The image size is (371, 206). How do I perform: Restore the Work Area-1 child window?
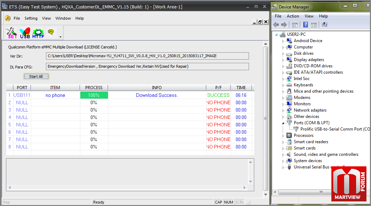(x=260, y=22)
